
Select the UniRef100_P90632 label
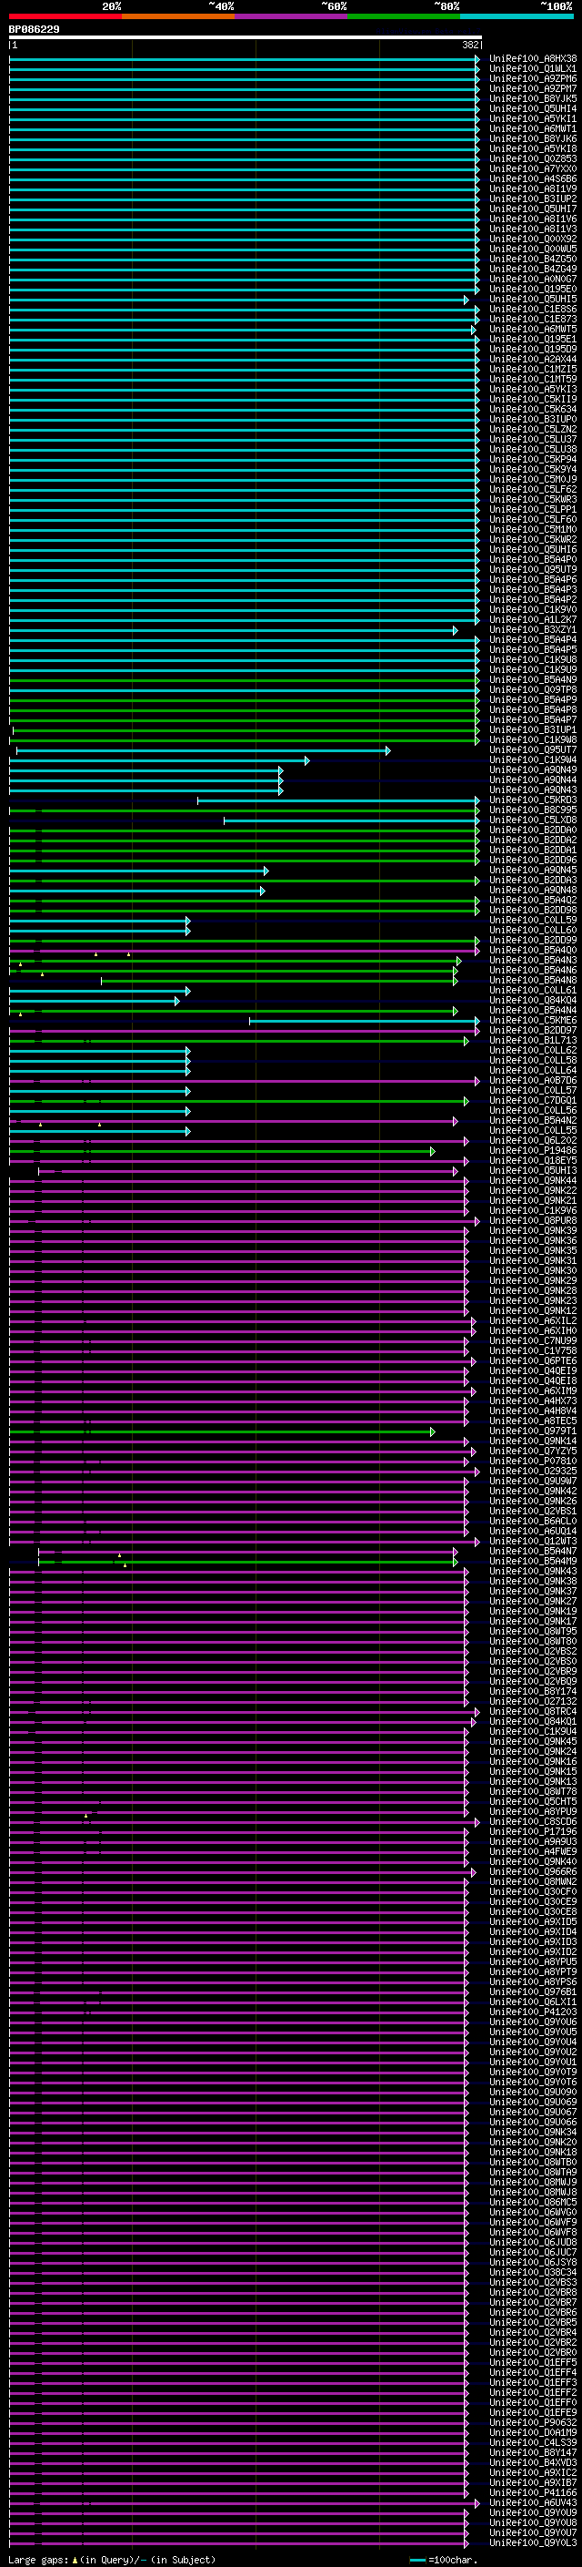pos(533,2423)
